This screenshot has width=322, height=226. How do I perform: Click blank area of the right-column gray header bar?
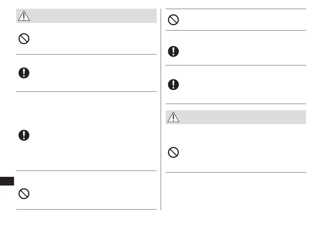(243, 117)
